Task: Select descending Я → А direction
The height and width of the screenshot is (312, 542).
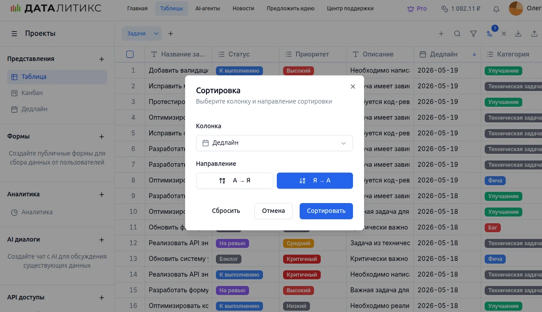Action: point(314,181)
